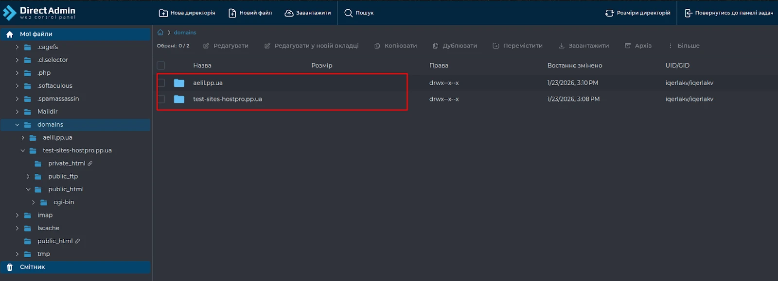Screen dimensions: 778x281
Task: Click the Maildir folder icon in the tree
Action: pos(28,112)
